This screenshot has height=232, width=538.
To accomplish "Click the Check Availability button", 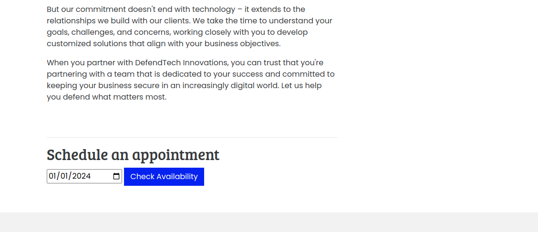I will tap(164, 177).
